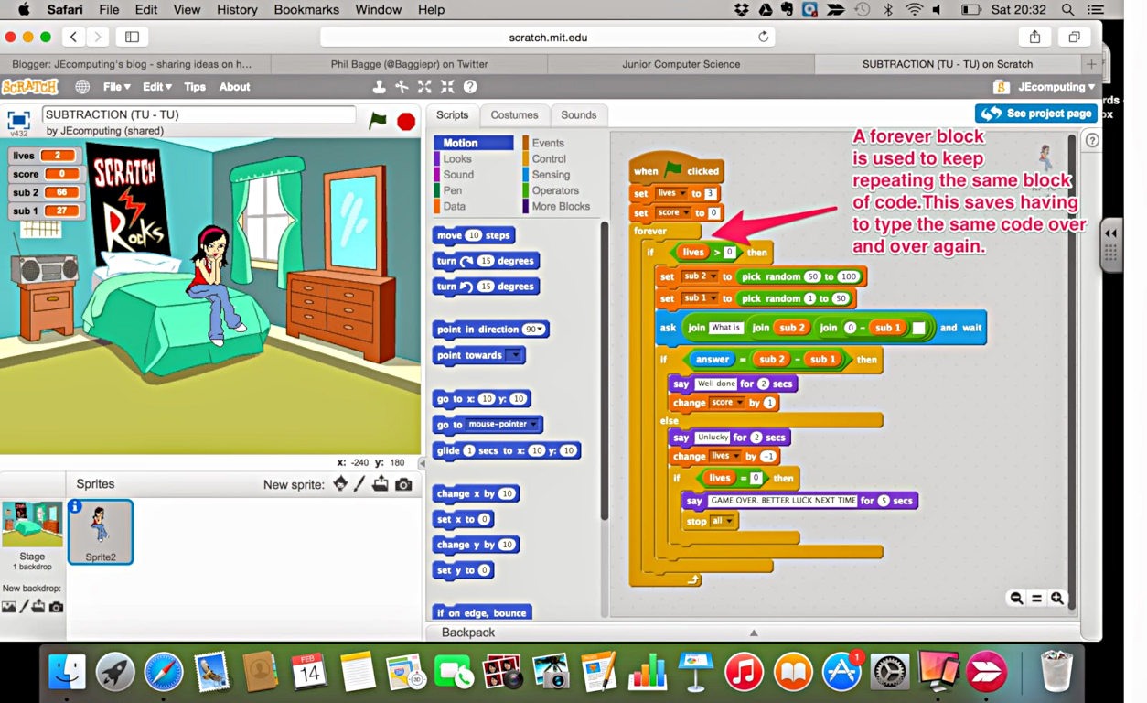Click the project title field
This screenshot has width=1147, height=703.
tap(198, 114)
